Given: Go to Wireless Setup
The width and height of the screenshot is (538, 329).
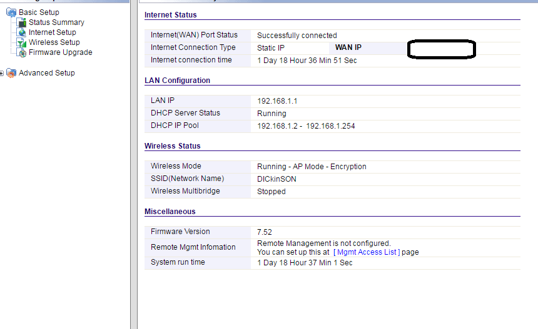Looking at the screenshot, I should pyautogui.click(x=54, y=42).
